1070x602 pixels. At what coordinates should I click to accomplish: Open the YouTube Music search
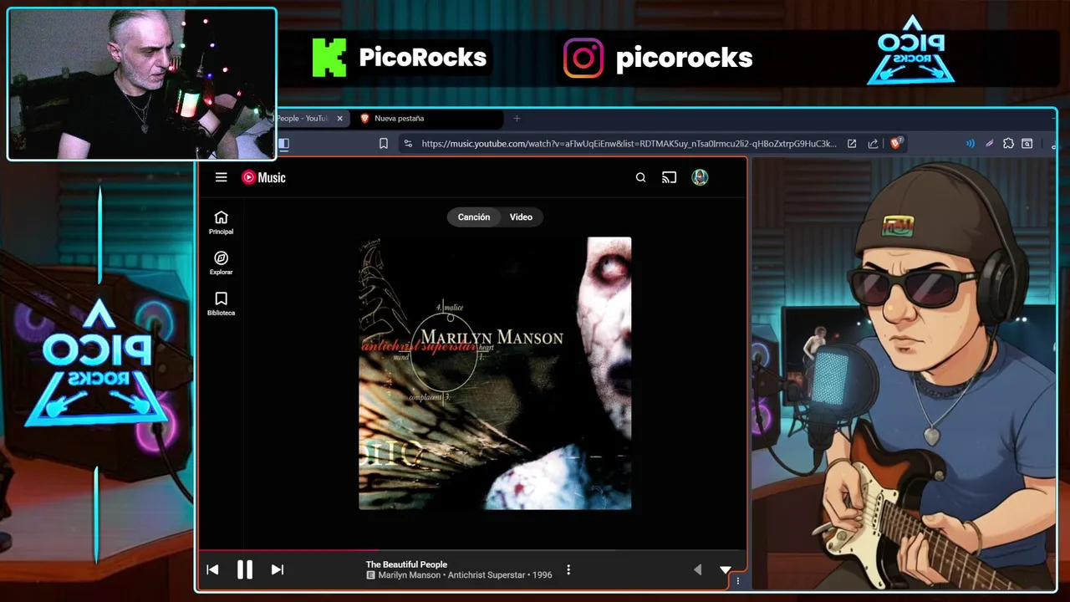(x=640, y=177)
